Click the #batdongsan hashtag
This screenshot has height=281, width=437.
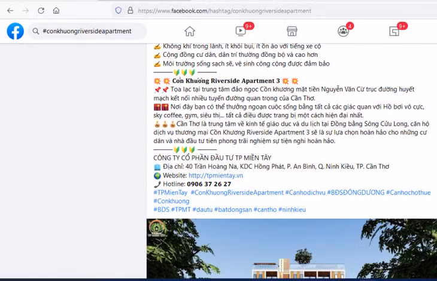pyautogui.click(x=233, y=209)
